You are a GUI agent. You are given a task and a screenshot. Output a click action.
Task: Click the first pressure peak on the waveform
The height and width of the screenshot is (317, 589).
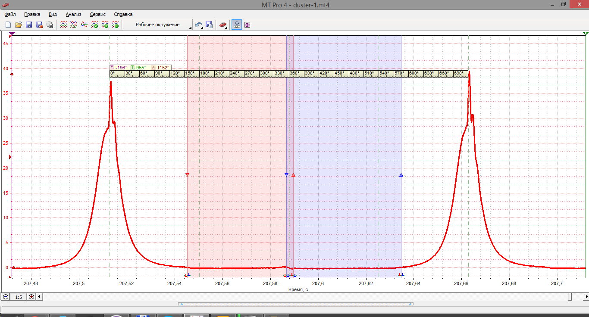[x=111, y=82]
